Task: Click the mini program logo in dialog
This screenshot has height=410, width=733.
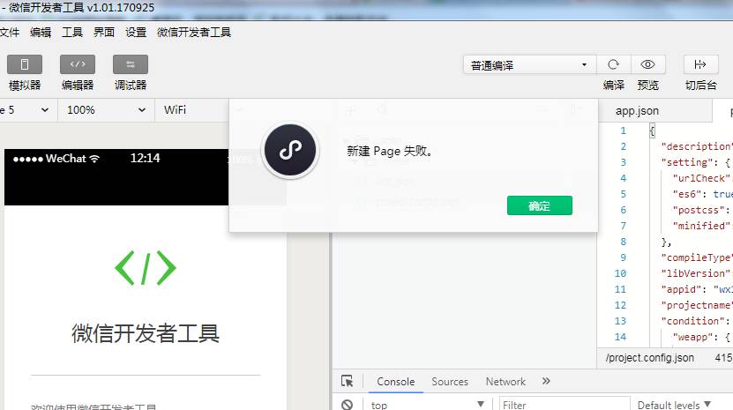Action: click(x=290, y=150)
